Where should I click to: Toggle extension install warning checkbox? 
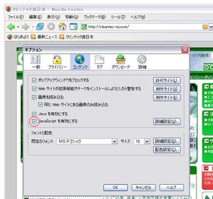coord(34,89)
